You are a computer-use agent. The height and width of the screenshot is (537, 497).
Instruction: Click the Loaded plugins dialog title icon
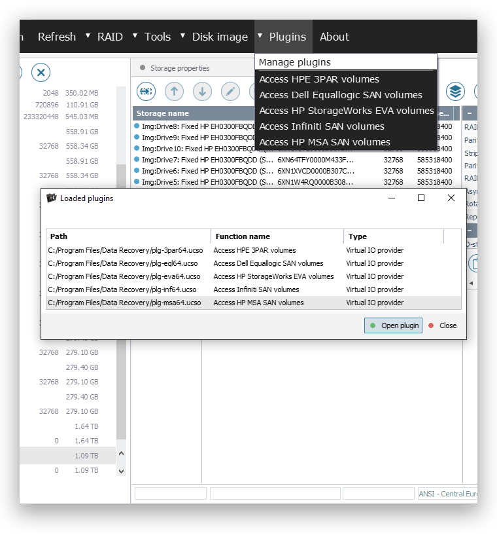click(51, 198)
